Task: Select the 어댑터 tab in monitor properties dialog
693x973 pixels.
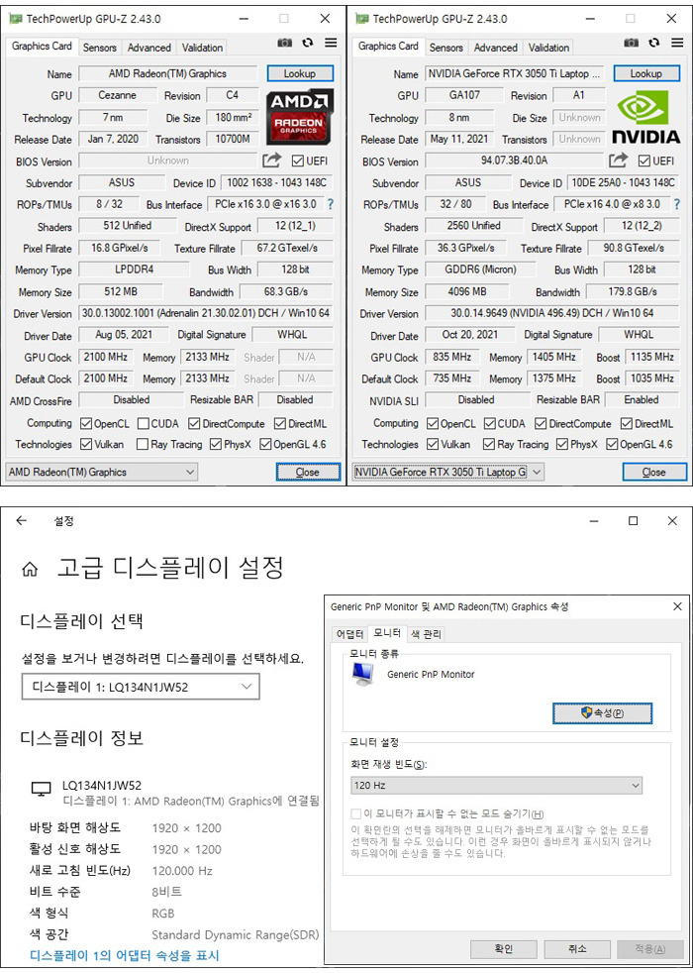Action: 349,634
